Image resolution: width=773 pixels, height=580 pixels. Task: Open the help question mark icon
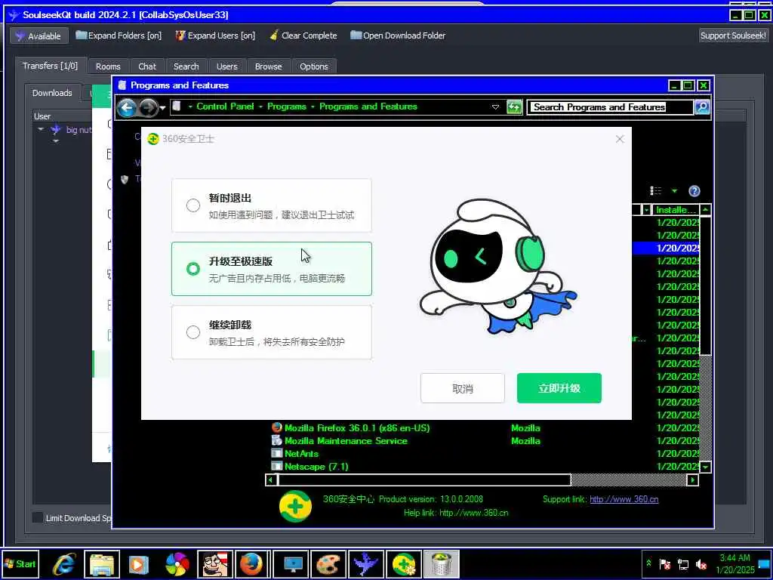point(694,191)
